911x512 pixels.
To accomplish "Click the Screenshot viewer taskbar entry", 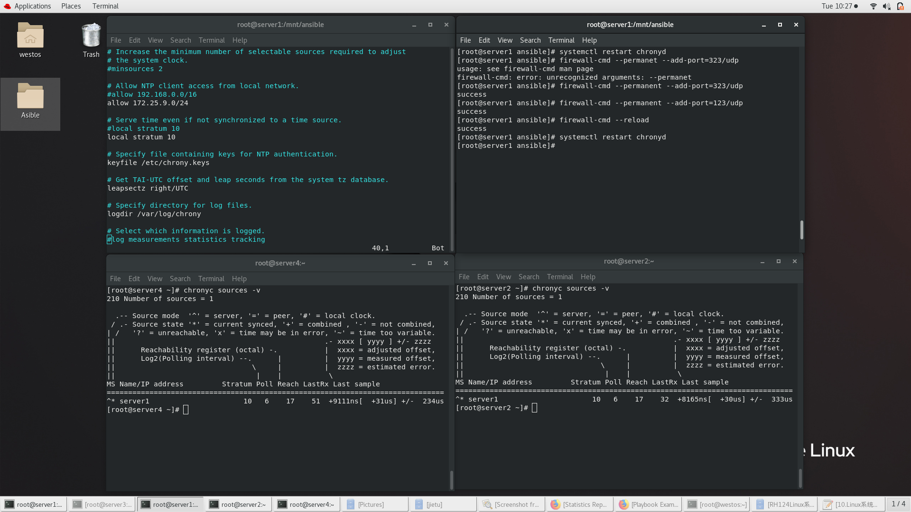I will tap(511, 504).
